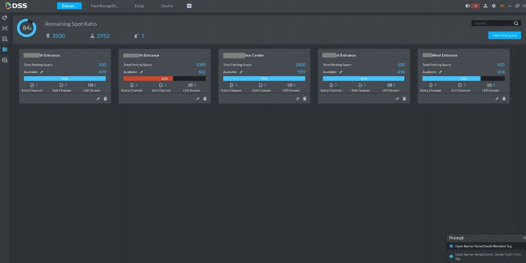The image size is (526, 263).
Task: Click inside the Search input field
Action: click(x=491, y=23)
